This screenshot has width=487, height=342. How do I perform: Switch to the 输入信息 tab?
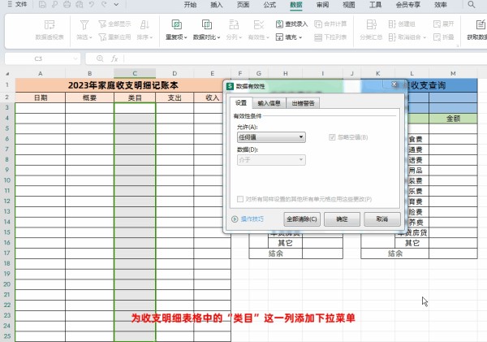pyautogui.click(x=269, y=103)
